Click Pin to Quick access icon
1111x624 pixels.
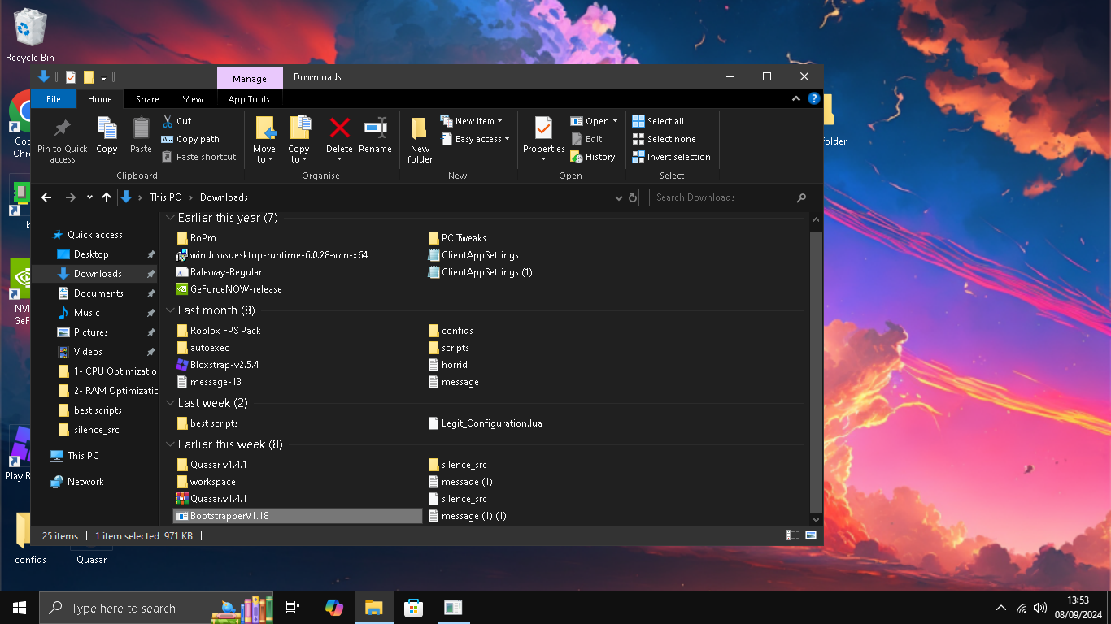pyautogui.click(x=62, y=130)
